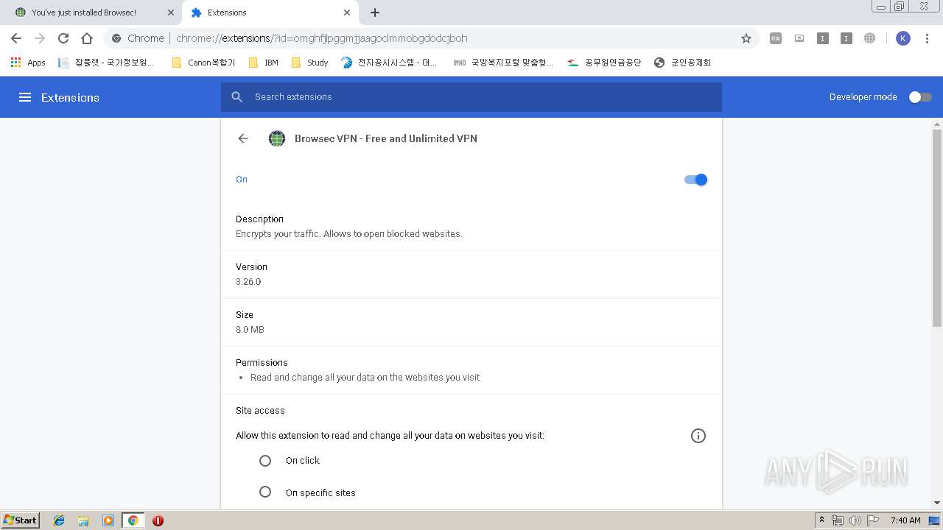Click the Browsec globe logo
943x530 pixels.
point(277,138)
